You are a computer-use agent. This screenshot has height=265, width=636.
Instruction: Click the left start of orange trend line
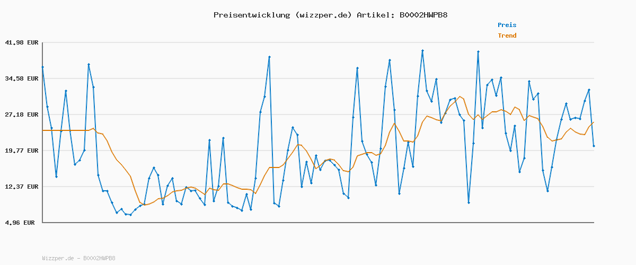(x=43, y=130)
